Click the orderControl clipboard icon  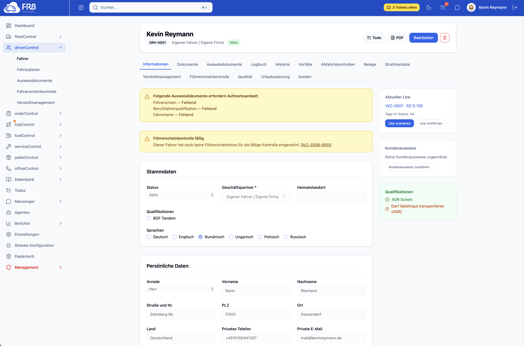coord(9,114)
